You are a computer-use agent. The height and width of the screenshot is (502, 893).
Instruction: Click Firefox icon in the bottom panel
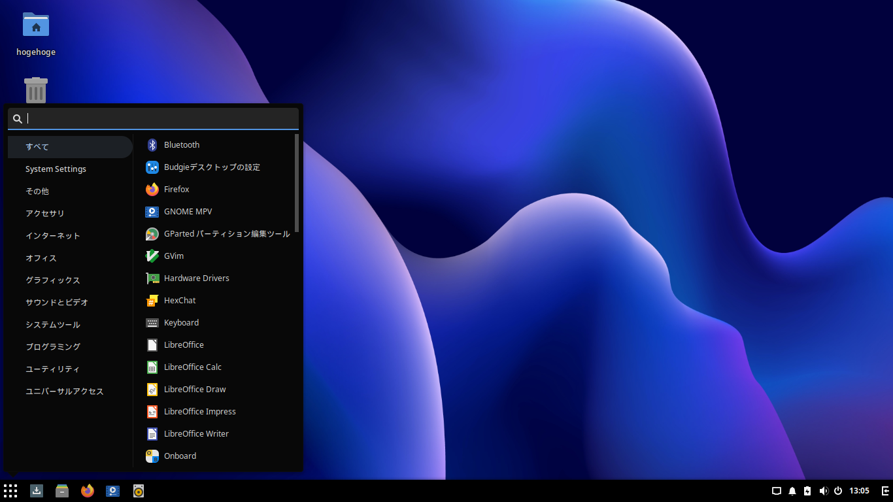pyautogui.click(x=88, y=491)
